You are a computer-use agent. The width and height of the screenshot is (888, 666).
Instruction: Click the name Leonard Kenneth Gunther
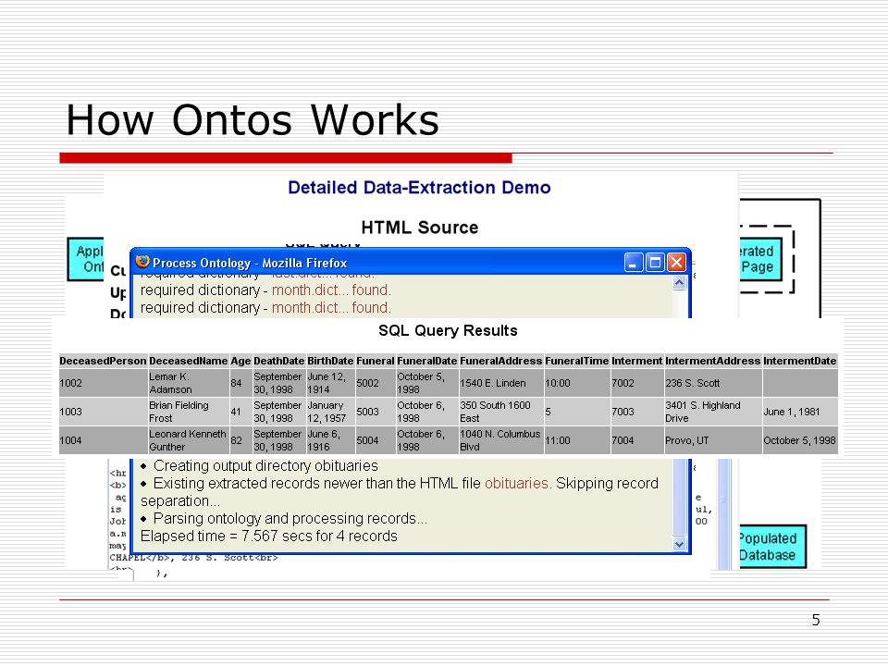tap(188, 440)
